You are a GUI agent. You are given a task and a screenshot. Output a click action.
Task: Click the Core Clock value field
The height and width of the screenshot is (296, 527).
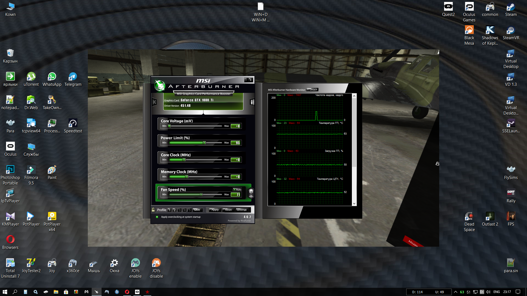[x=236, y=160]
